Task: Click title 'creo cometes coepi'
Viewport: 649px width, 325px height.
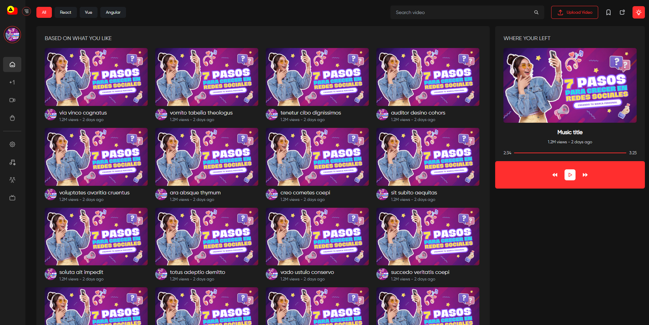Action: [305, 193]
